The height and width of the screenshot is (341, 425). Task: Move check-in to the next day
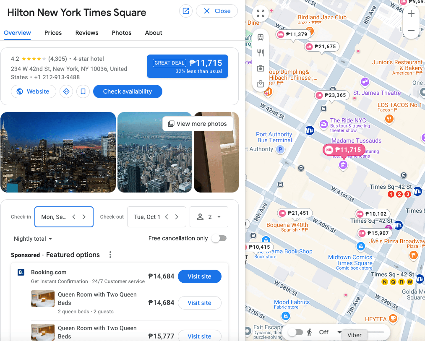[x=84, y=217]
